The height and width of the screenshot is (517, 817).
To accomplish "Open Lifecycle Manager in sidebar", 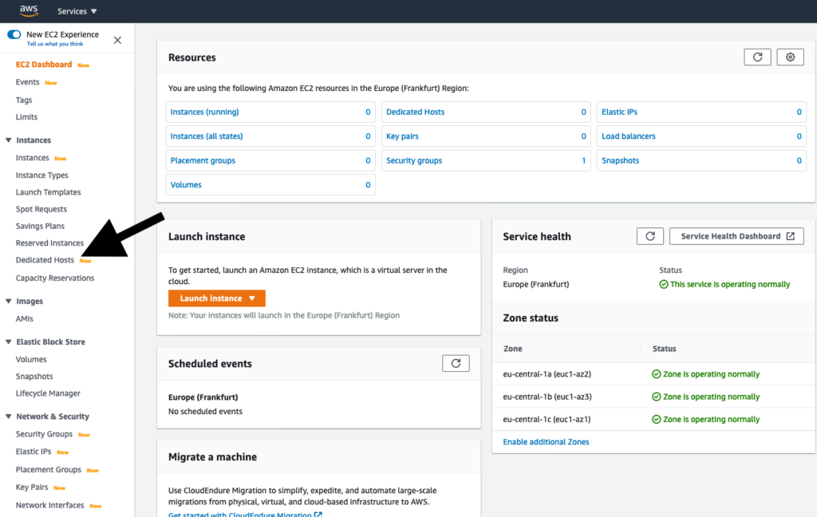I will click(48, 393).
